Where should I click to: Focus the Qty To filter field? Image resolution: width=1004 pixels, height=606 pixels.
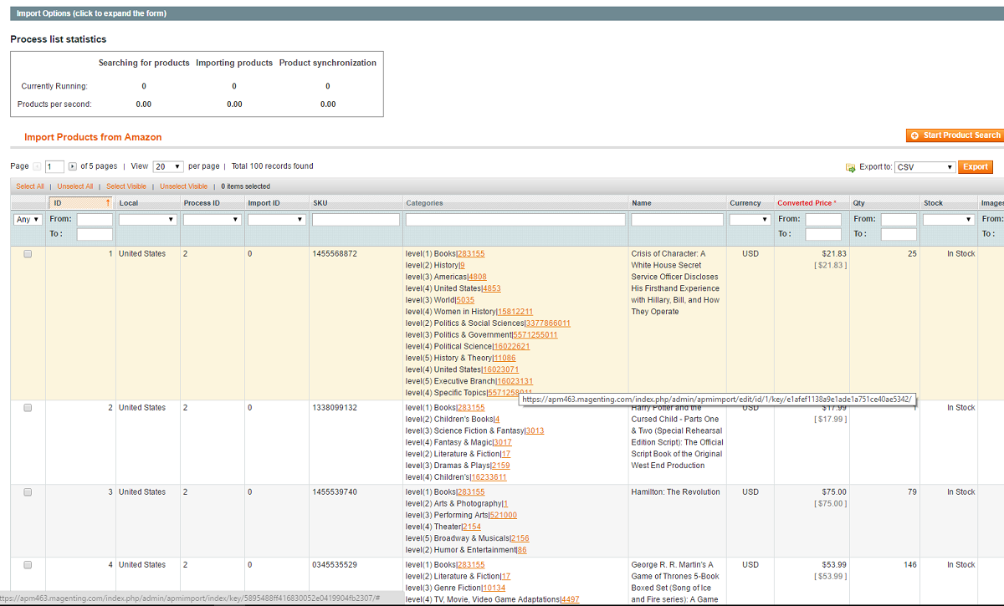pyautogui.click(x=899, y=235)
